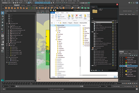Expand particles_GRP in the Outliner
The image size is (139, 93).
(7, 44)
